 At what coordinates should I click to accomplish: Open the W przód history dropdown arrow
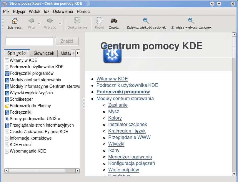tap(60, 24)
